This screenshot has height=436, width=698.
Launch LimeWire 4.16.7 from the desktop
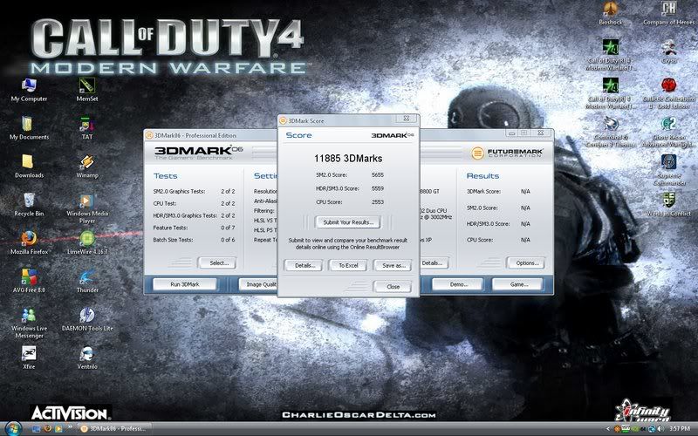pos(87,242)
